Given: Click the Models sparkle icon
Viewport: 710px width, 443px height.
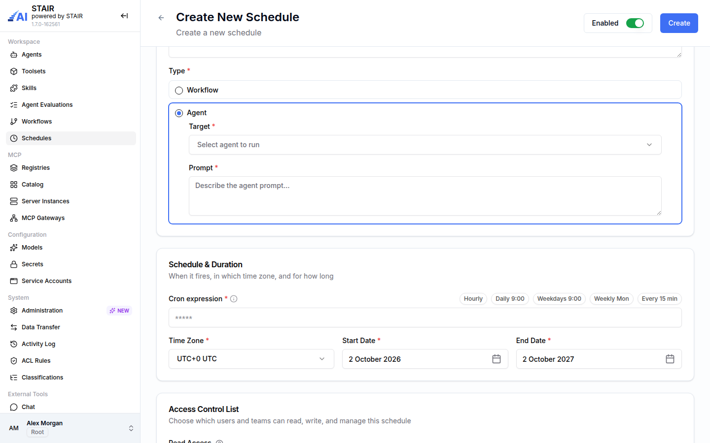Looking at the screenshot, I should point(14,248).
